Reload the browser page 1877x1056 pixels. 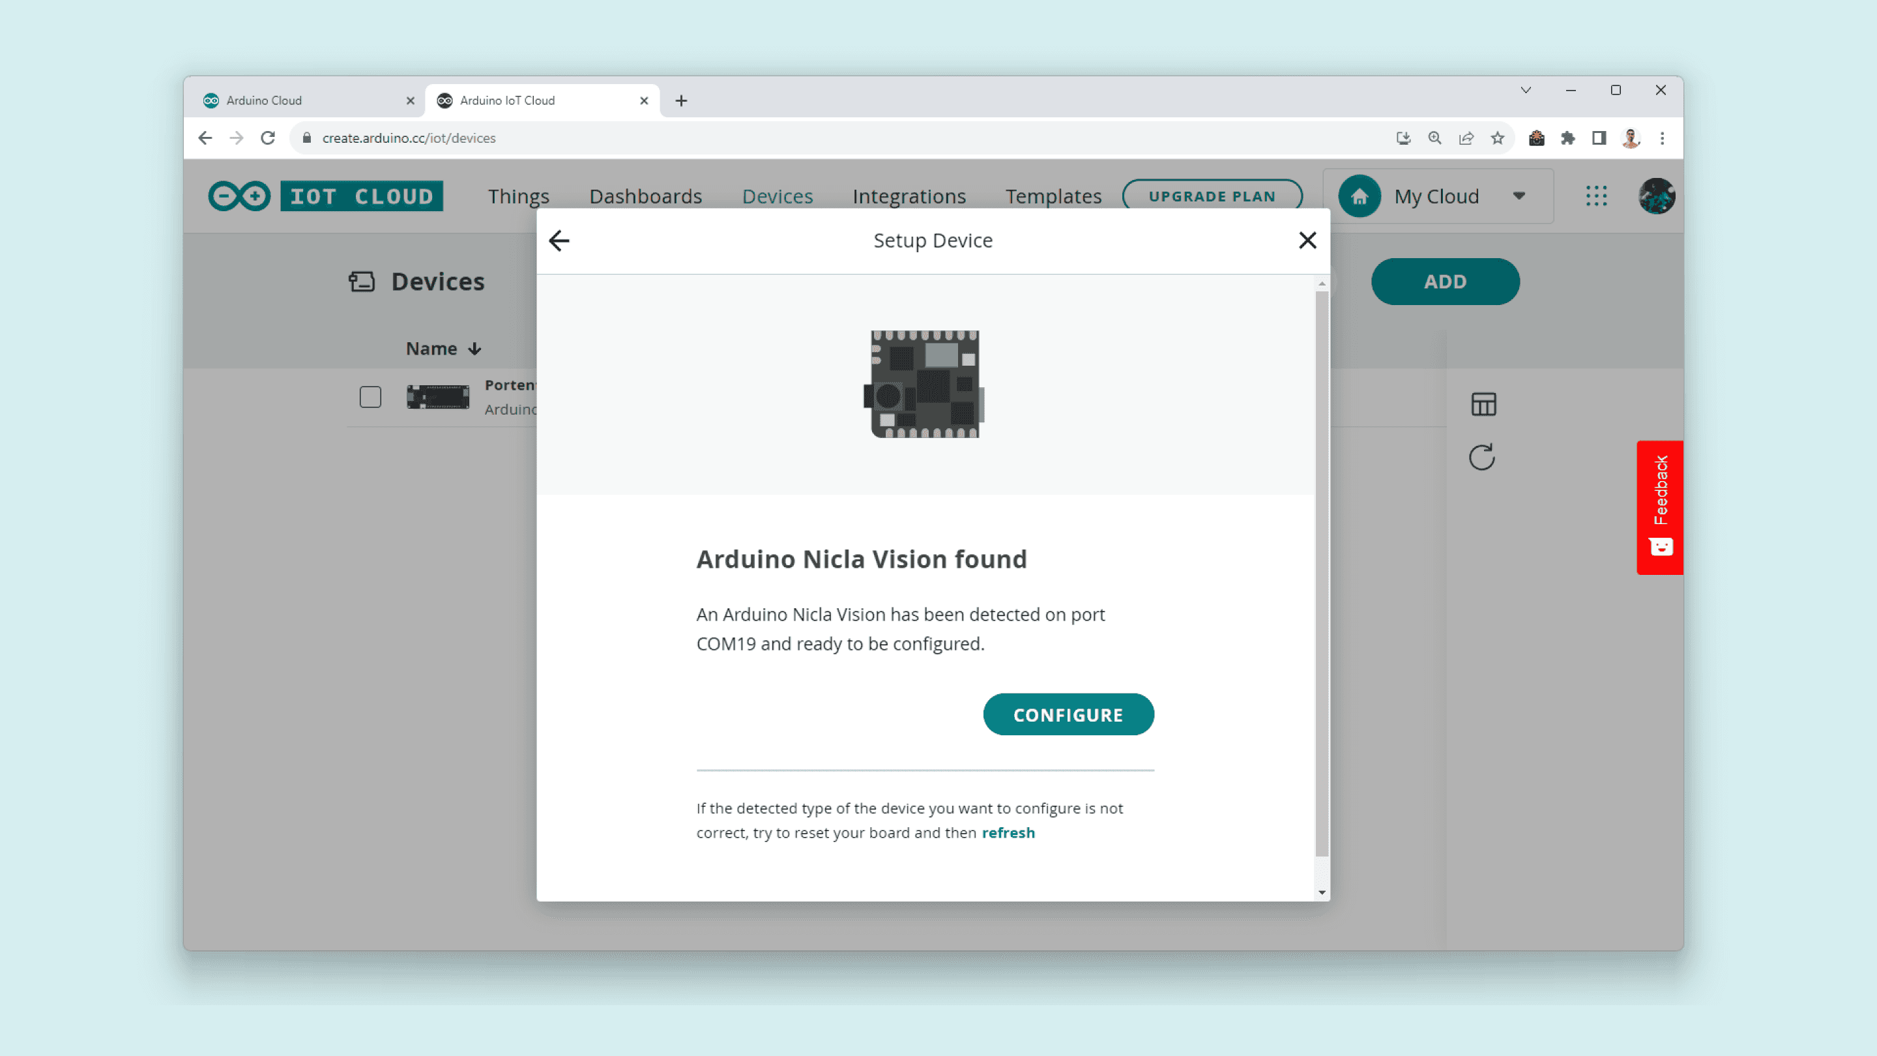(267, 138)
